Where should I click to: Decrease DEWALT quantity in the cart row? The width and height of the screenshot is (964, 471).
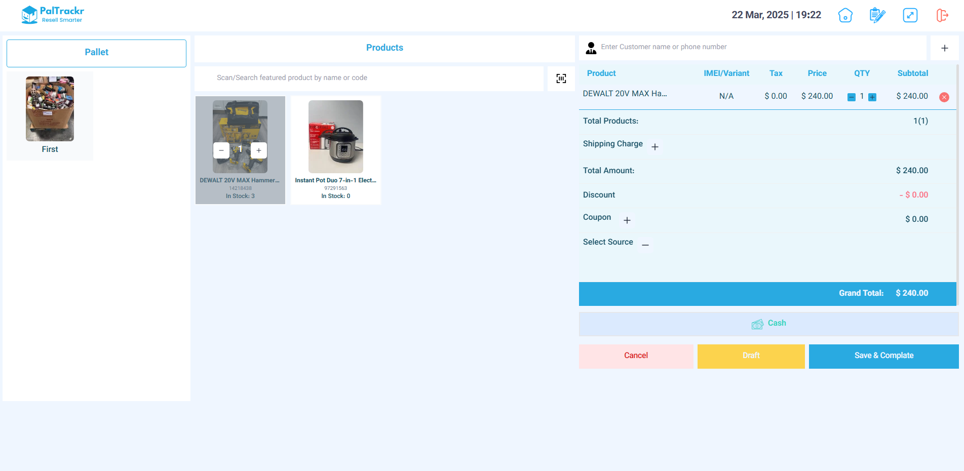(x=852, y=97)
